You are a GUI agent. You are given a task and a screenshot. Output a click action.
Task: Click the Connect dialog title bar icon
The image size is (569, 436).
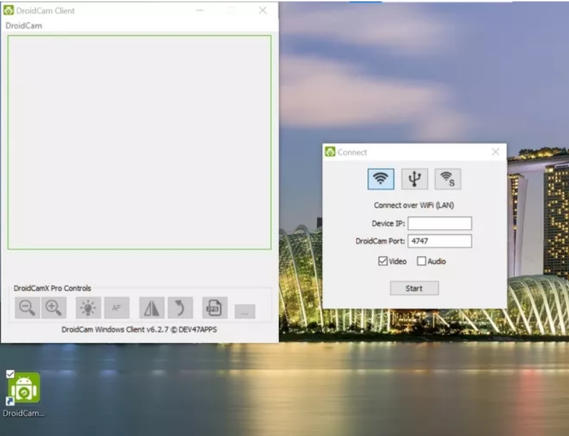coord(330,152)
